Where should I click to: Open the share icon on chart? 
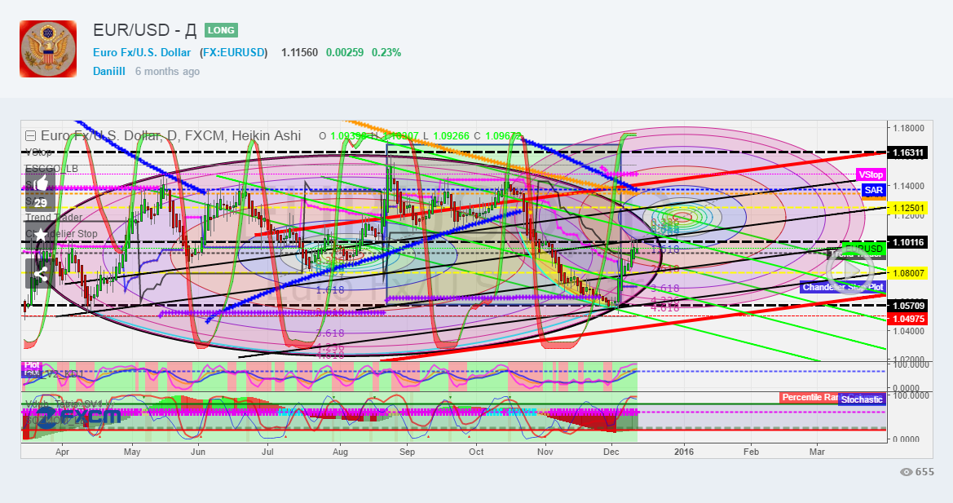coord(40,274)
